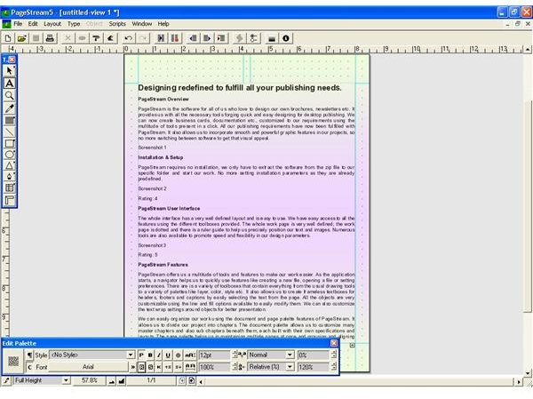The height and width of the screenshot is (399, 533).
Task: Select the Rectangle shape tool
Action: pos(10,144)
